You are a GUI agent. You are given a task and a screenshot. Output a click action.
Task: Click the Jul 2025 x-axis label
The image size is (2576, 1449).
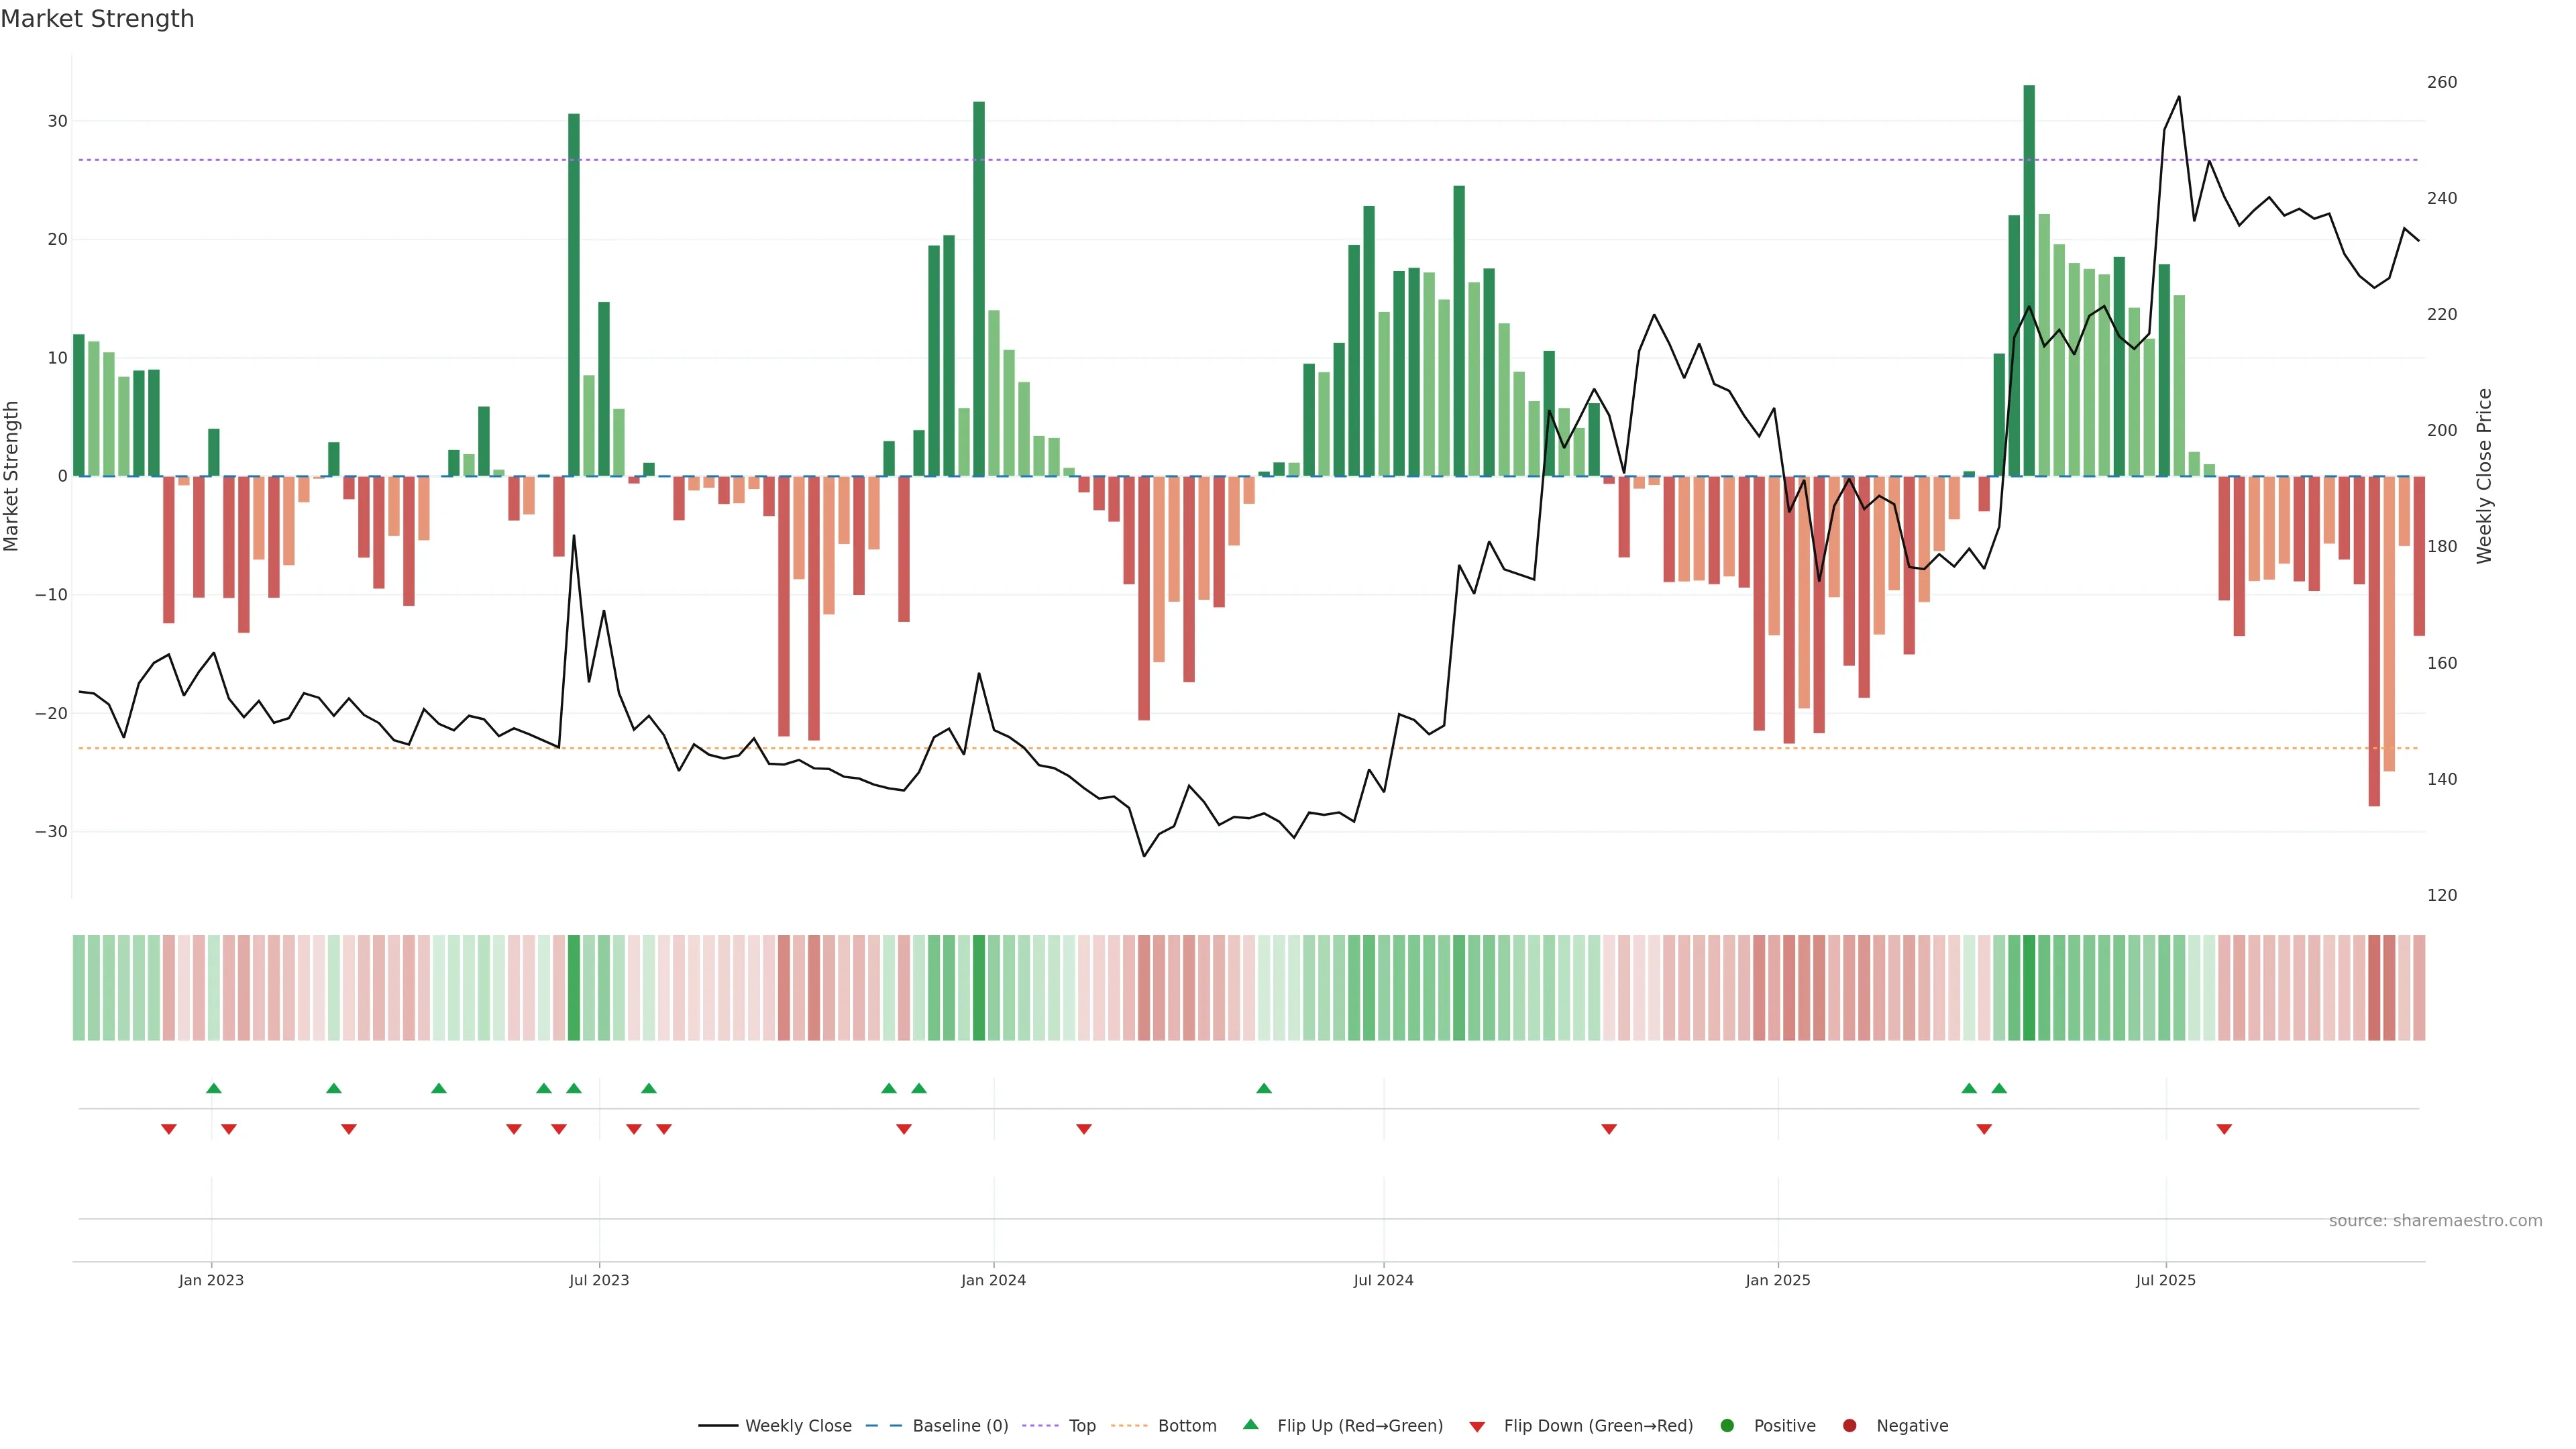tap(2166, 1280)
